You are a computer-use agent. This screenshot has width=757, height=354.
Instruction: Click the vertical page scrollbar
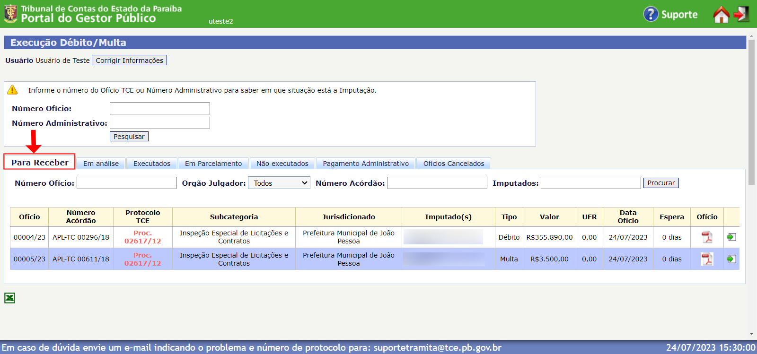pos(751,112)
